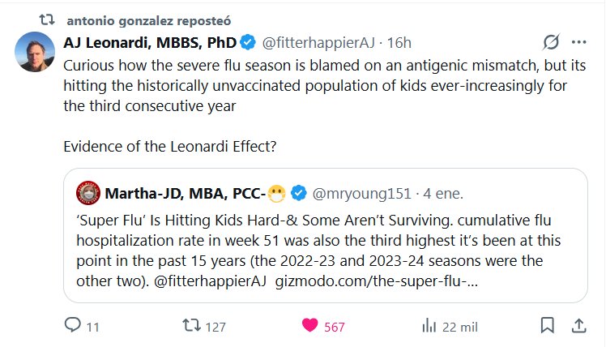The height and width of the screenshot is (347, 606).
Task: Toggle the bookmark icon
Action: click(548, 326)
